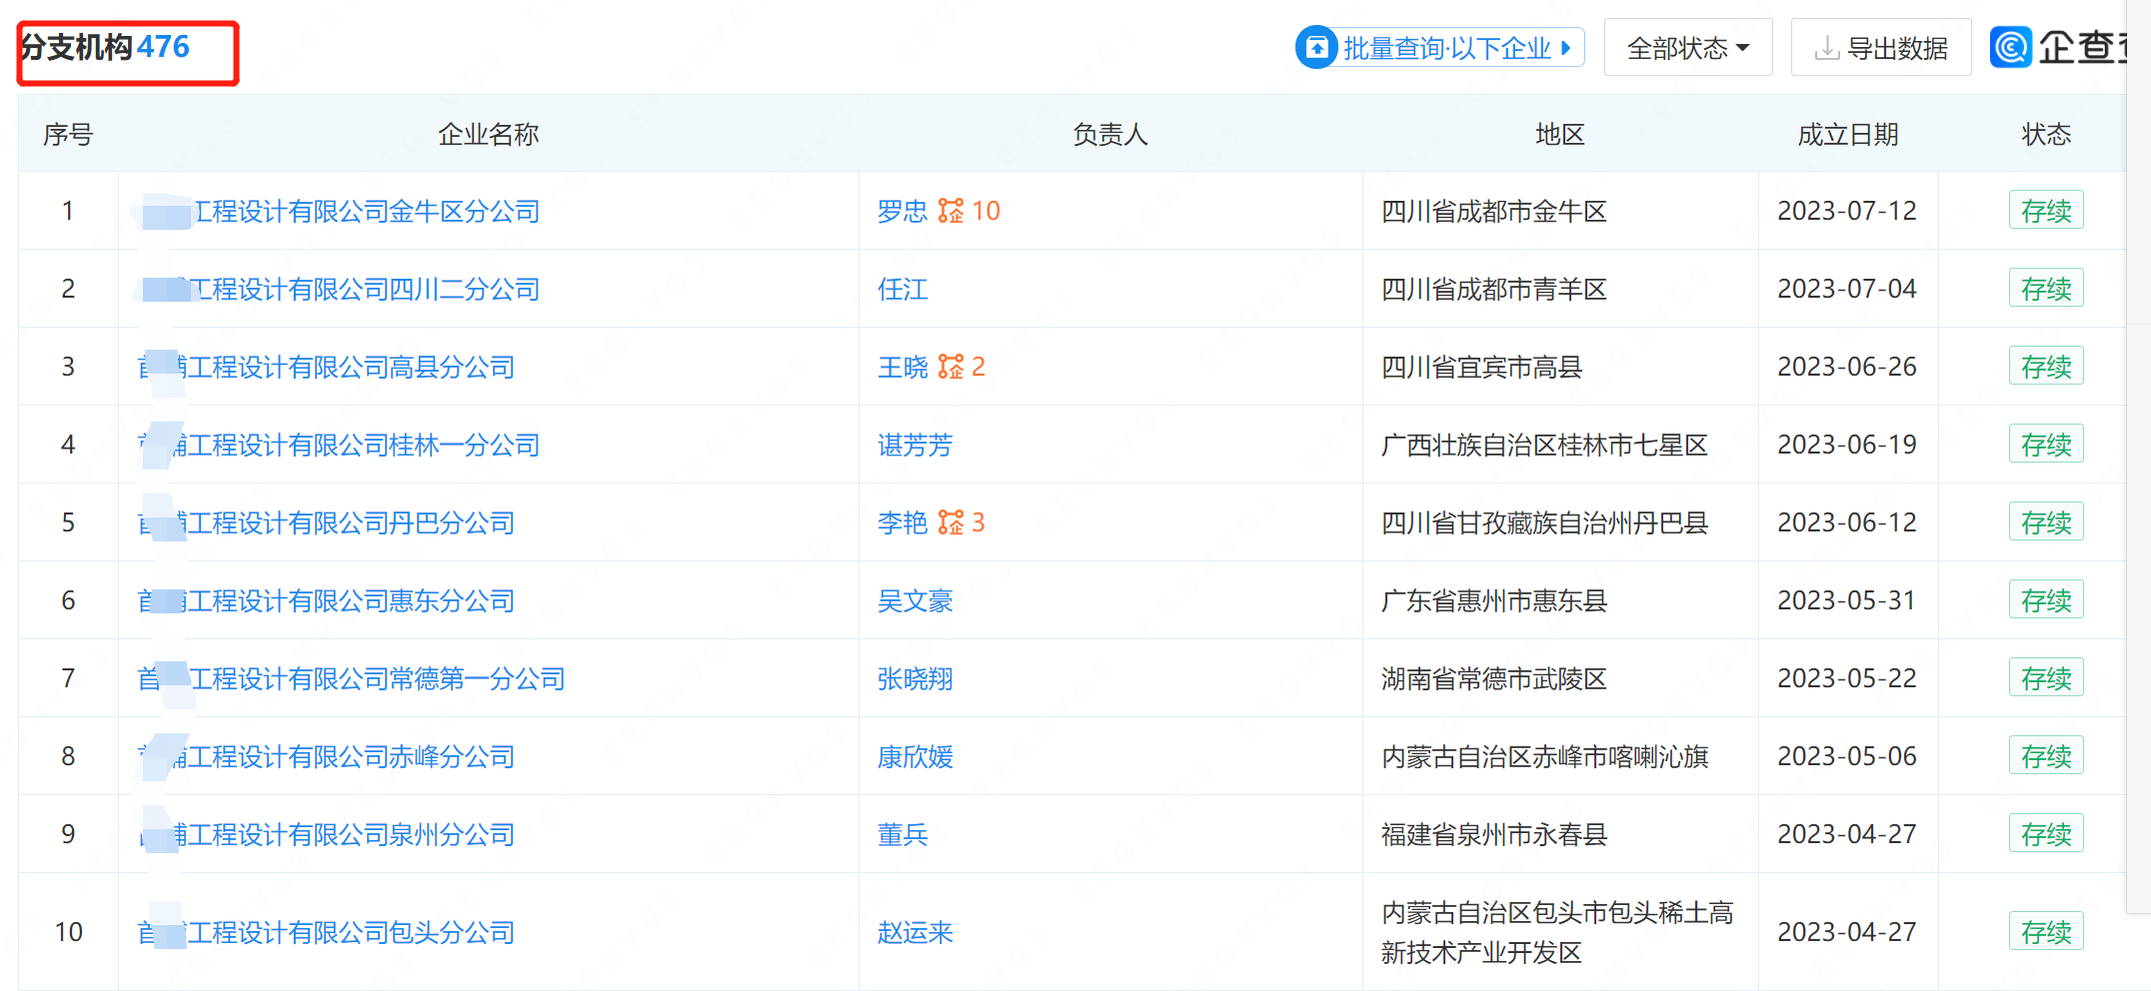Click the 成立日期 column header
Image resolution: width=2151 pixels, height=991 pixels.
pyautogui.click(x=1847, y=134)
